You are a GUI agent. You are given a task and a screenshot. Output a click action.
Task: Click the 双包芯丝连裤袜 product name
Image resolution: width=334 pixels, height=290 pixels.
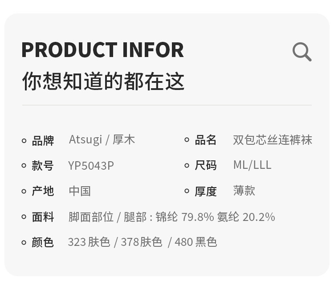[273, 140]
